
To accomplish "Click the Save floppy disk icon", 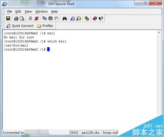I will click(8, 19).
